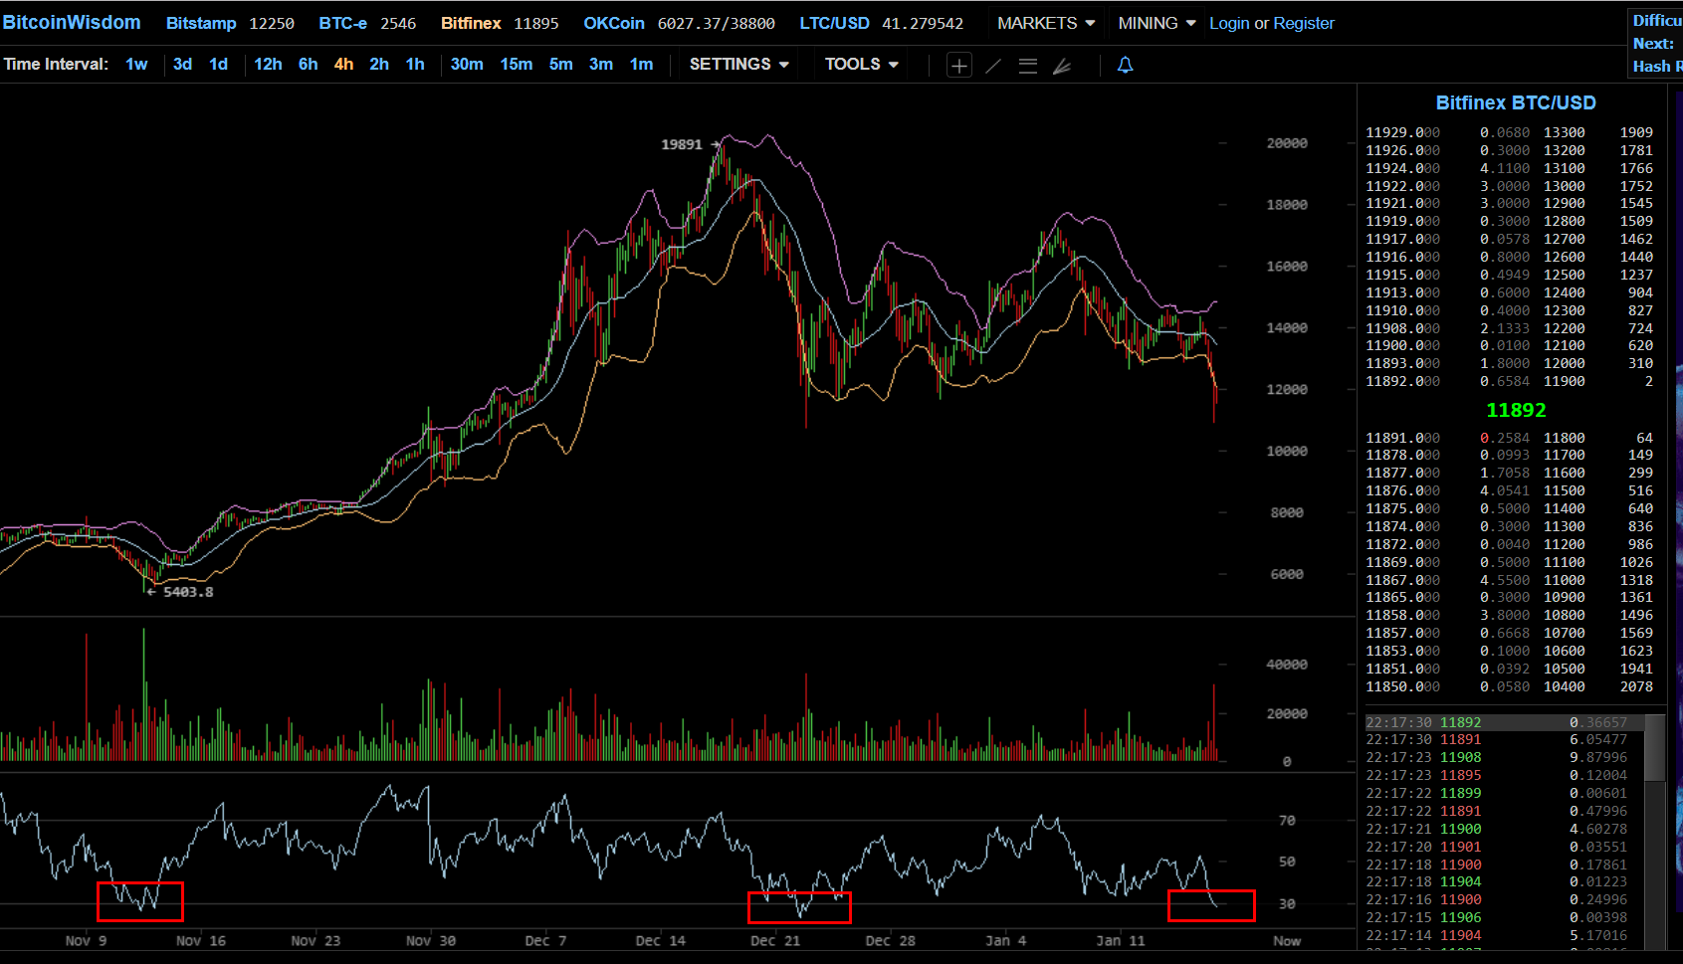This screenshot has width=1683, height=964.
Task: Select the Fibonacci fan drawing tool
Action: [x=1062, y=66]
